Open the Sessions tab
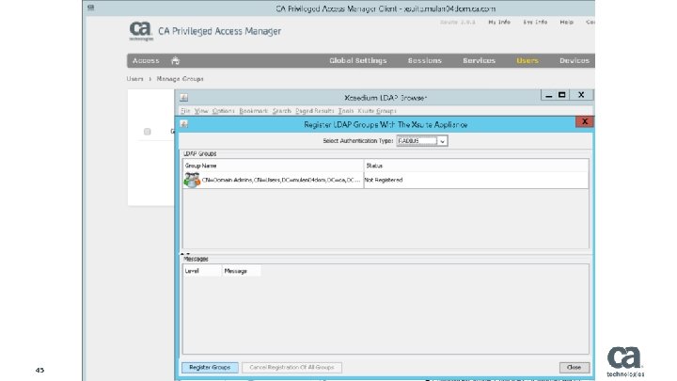 click(x=425, y=60)
